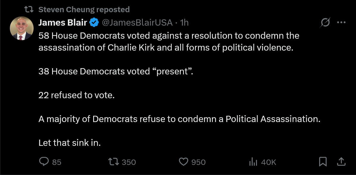Repost the tweet using the retweet icon
This screenshot has width=356, height=175.
pyautogui.click(x=113, y=162)
